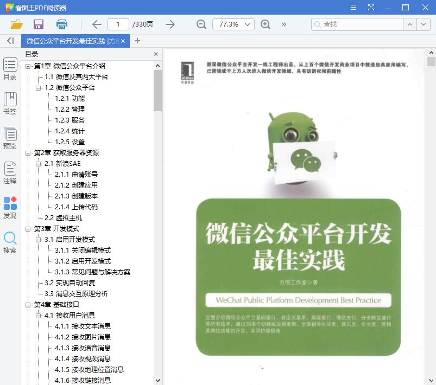
Task: Click document scroll down arrow
Action: 431,380
